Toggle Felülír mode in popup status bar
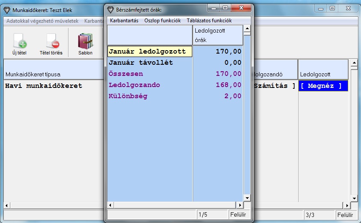This screenshot has width=361, height=223. tap(239, 214)
